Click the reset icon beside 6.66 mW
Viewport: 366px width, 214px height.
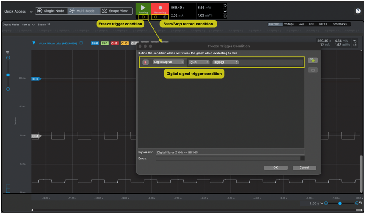point(225,6)
